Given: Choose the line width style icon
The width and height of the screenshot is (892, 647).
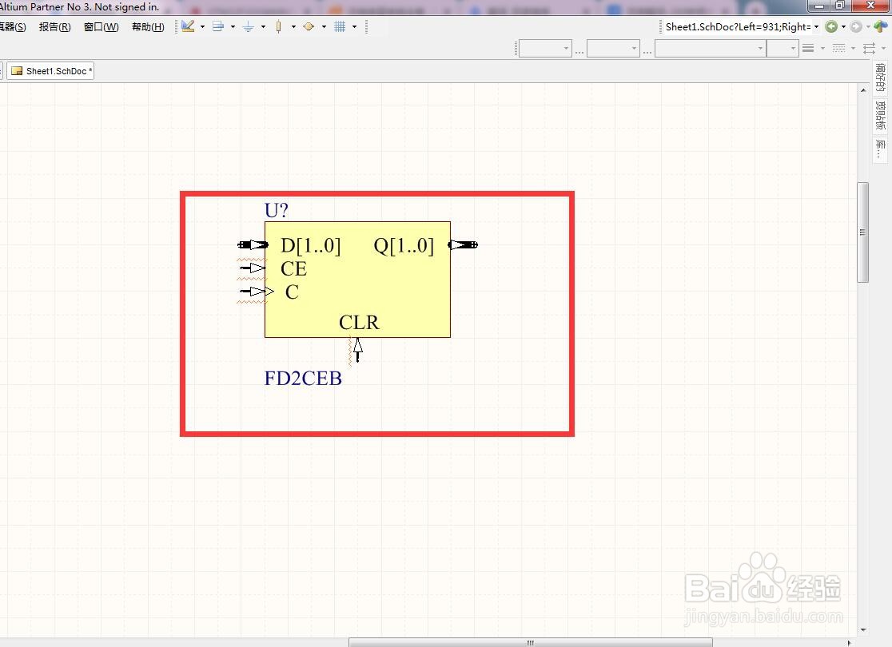Looking at the screenshot, I should [808, 49].
